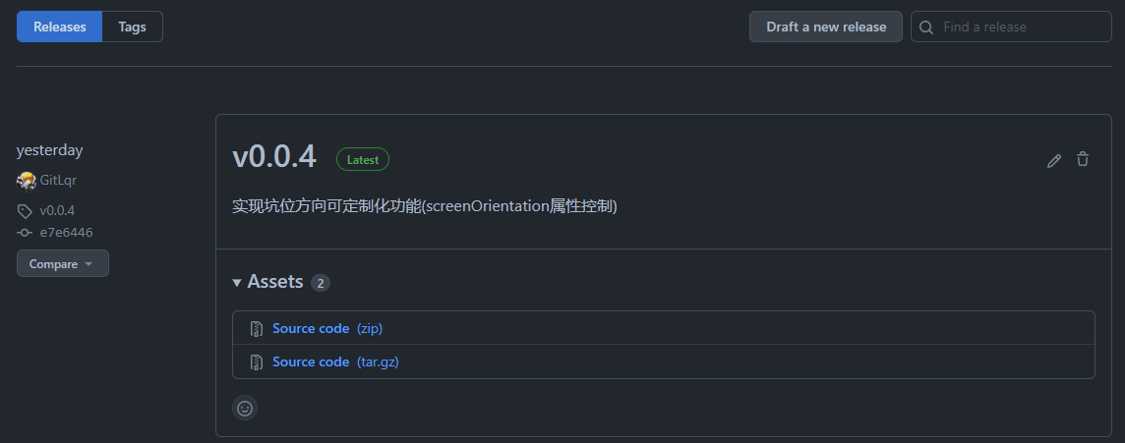Click the GitLqr avatar image

(27, 181)
